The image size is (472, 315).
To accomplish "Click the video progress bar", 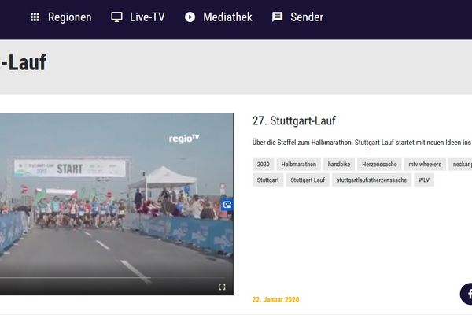I will tap(112, 277).
